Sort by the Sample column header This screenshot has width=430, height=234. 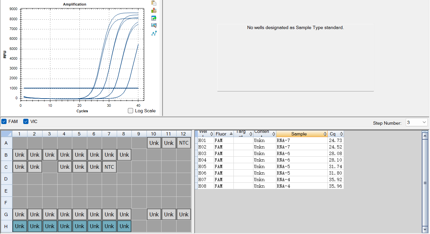click(301, 134)
